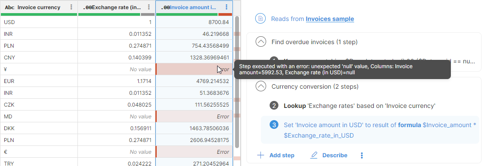Screen dimensions: 485x166
Task: Click the CZK currency cell
Action: [x=39, y=104]
